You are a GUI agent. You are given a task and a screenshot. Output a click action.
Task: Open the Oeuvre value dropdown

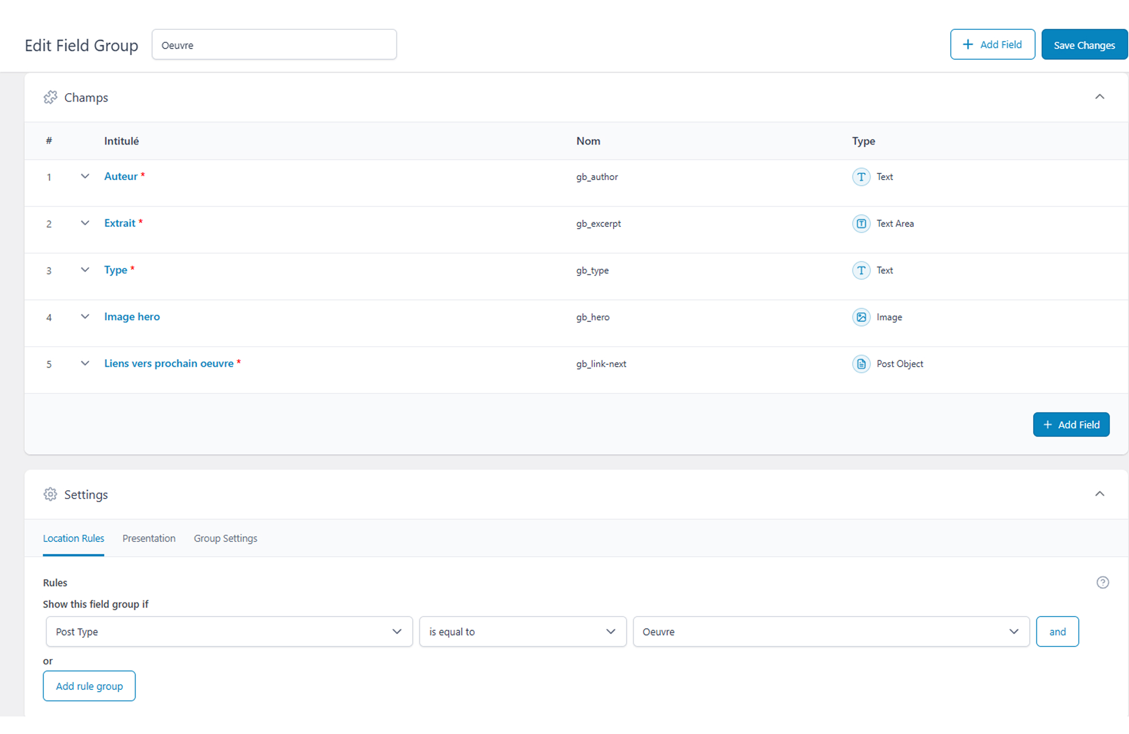click(830, 632)
